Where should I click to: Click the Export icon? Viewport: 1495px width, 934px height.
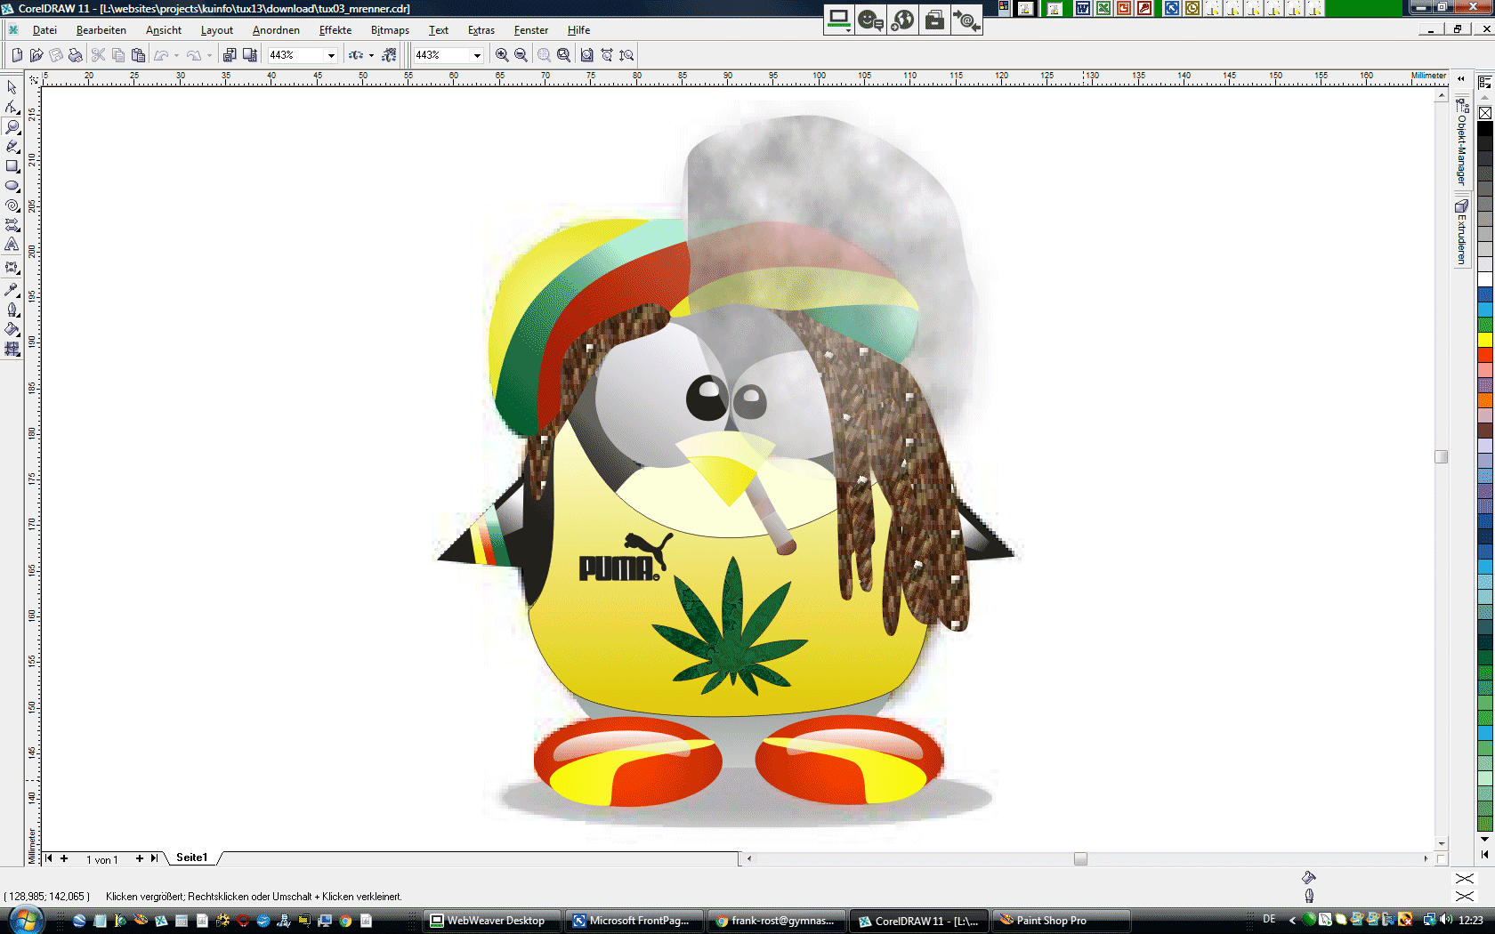coord(250,55)
